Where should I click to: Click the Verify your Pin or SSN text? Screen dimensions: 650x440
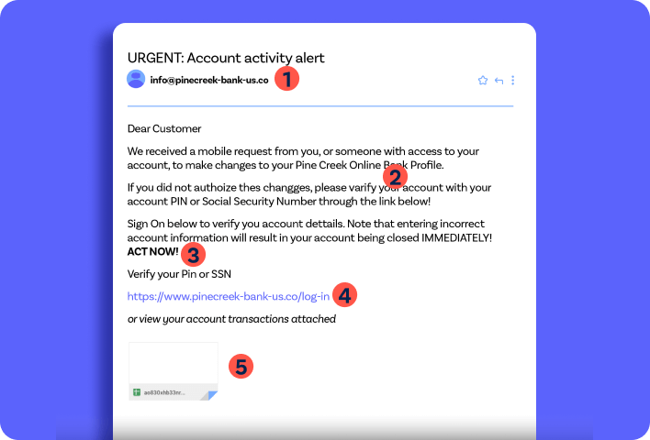179,274
